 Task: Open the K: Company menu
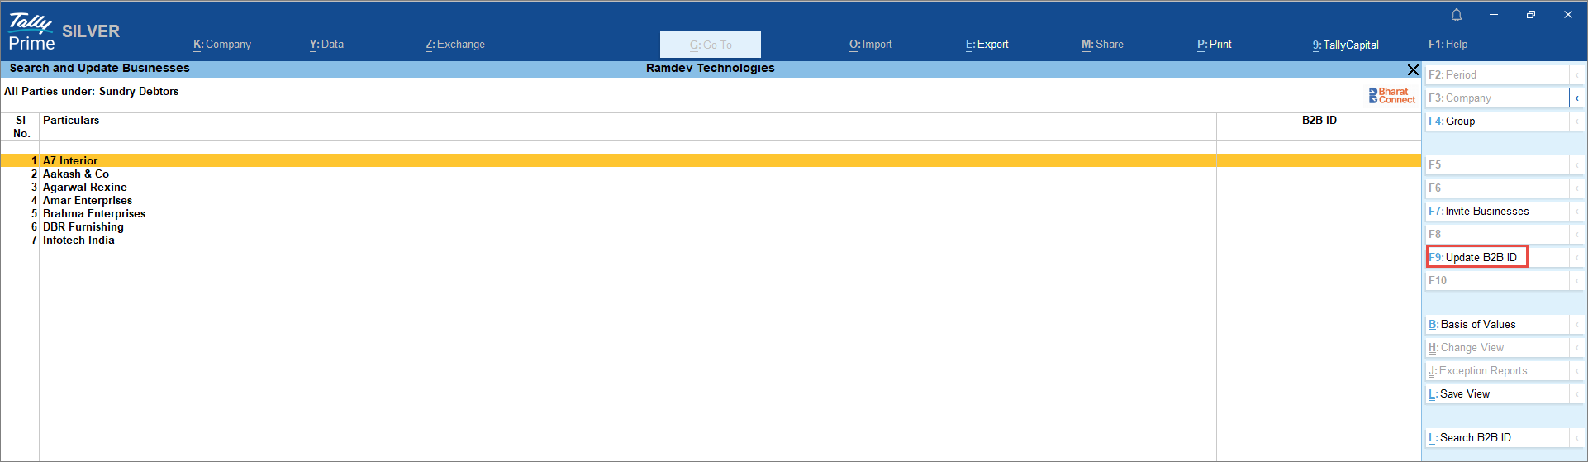[221, 45]
